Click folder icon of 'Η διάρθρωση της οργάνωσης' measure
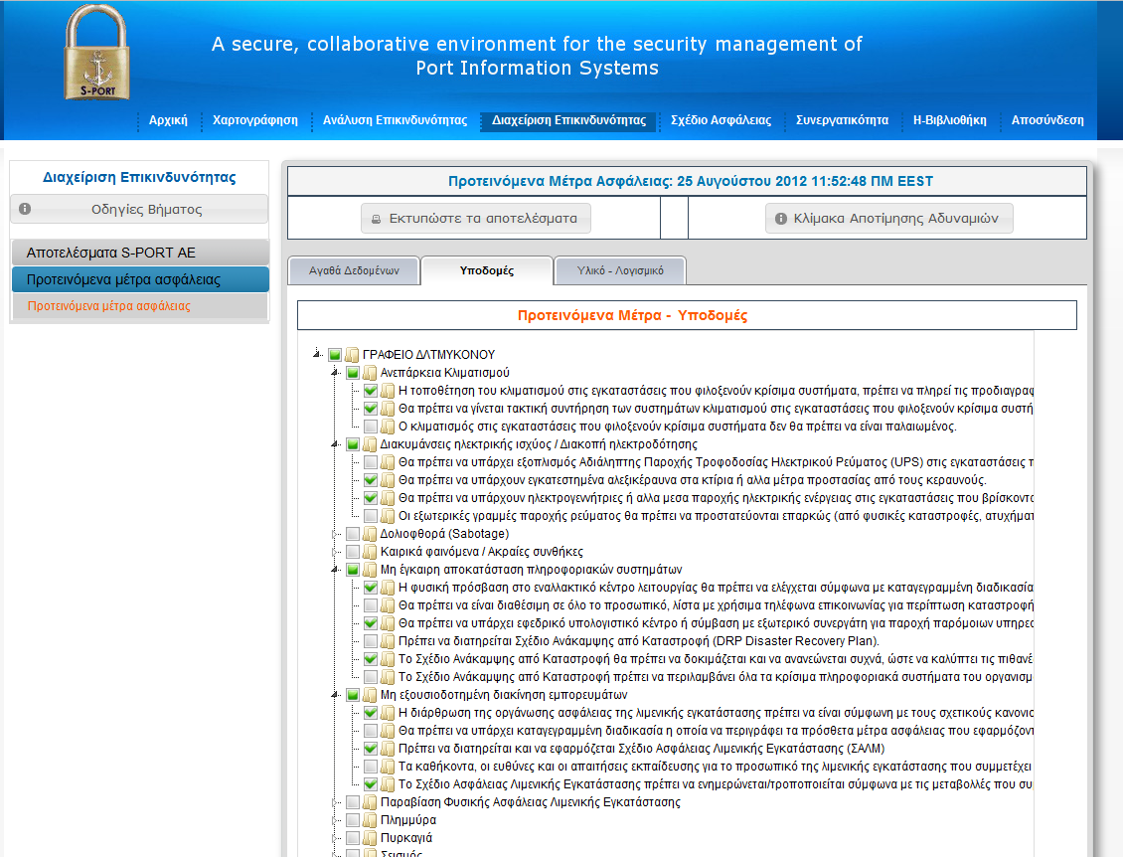This screenshot has width=1123, height=857. 388,713
